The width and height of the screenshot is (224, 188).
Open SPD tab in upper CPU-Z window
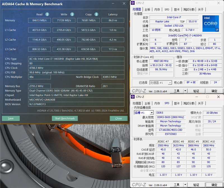coord(167,10)
